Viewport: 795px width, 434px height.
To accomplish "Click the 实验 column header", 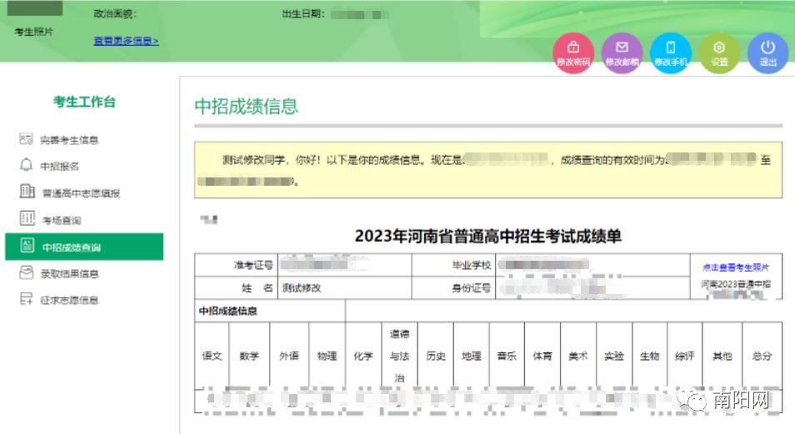I will 614,356.
